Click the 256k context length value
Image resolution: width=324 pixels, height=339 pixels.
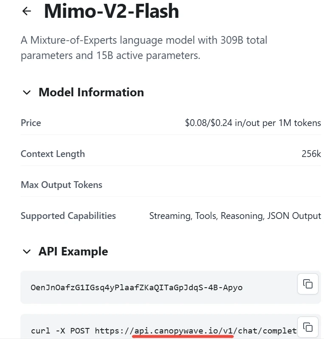(x=311, y=154)
